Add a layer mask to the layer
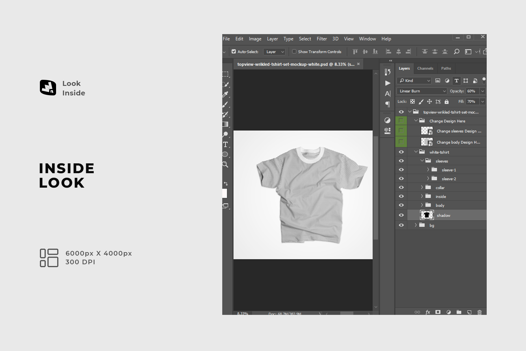The width and height of the screenshot is (526, 351). click(x=438, y=312)
